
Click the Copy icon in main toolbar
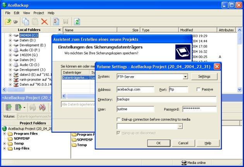point(26,21)
